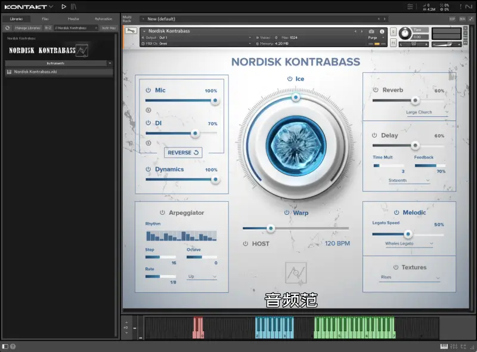The height and width of the screenshot is (352, 477).
Task: Click the Mic level slider handle
Action: [x=215, y=100]
